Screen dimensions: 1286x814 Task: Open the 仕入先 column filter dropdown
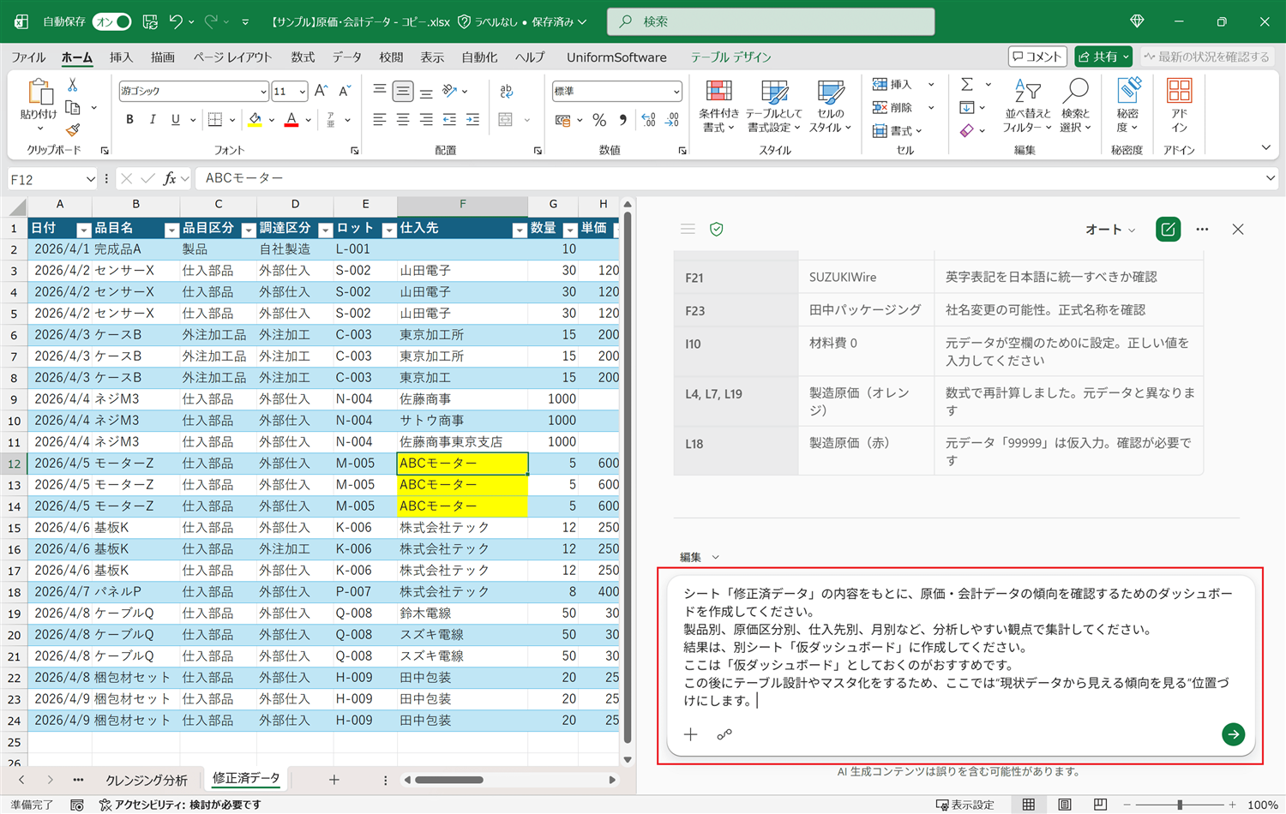pyautogui.click(x=519, y=230)
